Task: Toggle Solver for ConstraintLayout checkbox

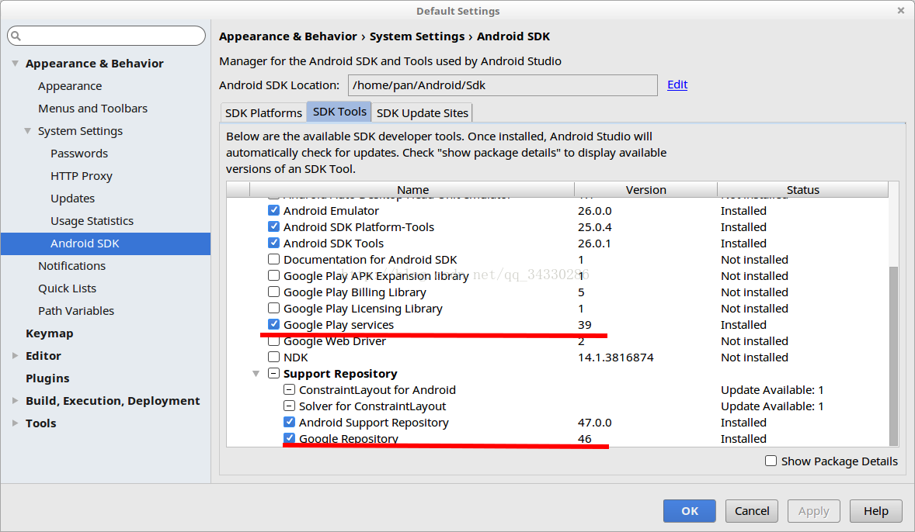Action: point(289,406)
